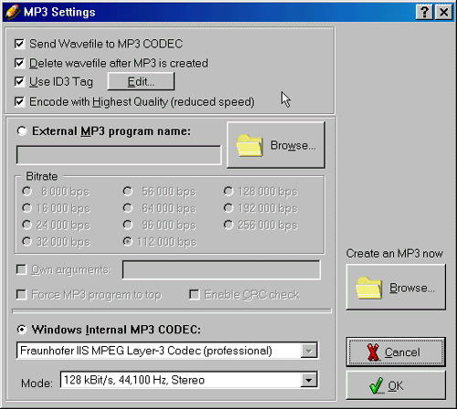Select 112 000 bps bitrate
Screen dimensions: 457x409
128,242
